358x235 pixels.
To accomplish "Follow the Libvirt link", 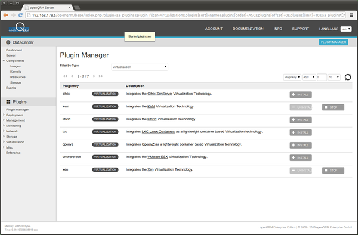I will pyautogui.click(x=152, y=119).
